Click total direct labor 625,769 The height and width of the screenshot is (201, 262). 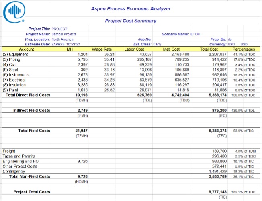coord(145,95)
